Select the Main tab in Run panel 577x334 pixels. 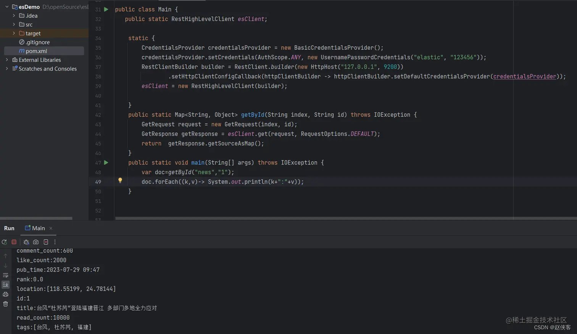click(38, 228)
